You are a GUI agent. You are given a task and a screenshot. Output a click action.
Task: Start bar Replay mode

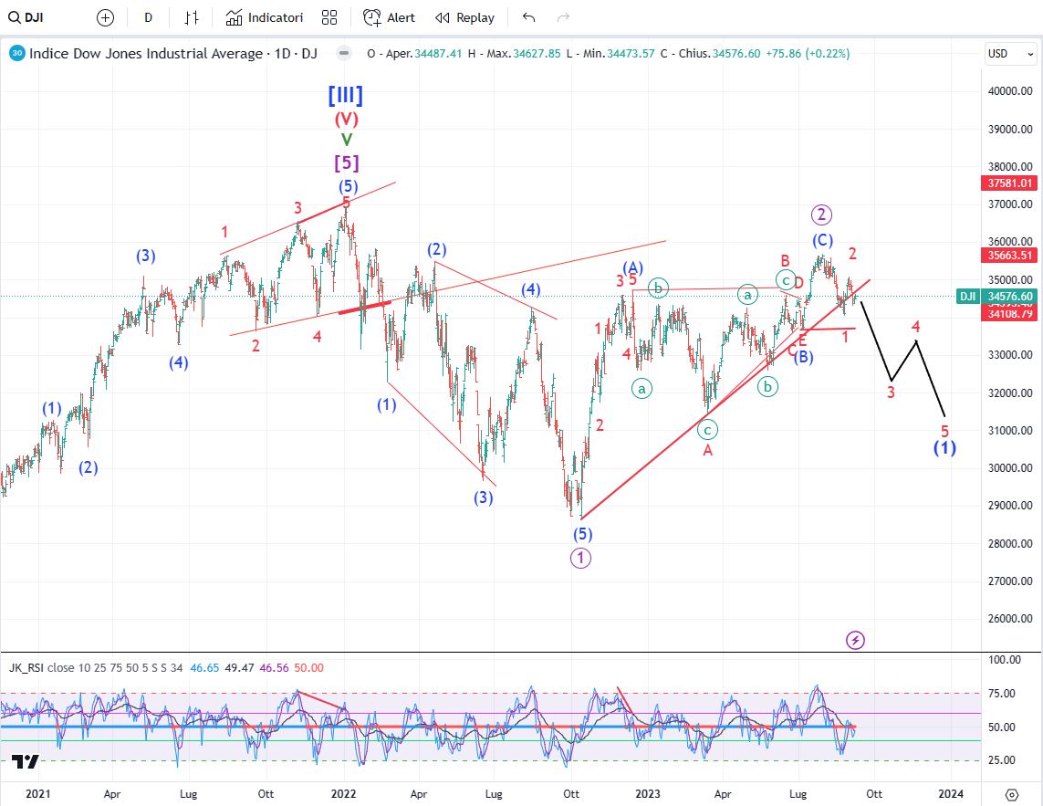465,18
